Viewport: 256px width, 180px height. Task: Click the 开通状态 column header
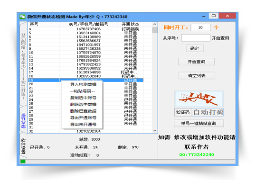[131, 24]
